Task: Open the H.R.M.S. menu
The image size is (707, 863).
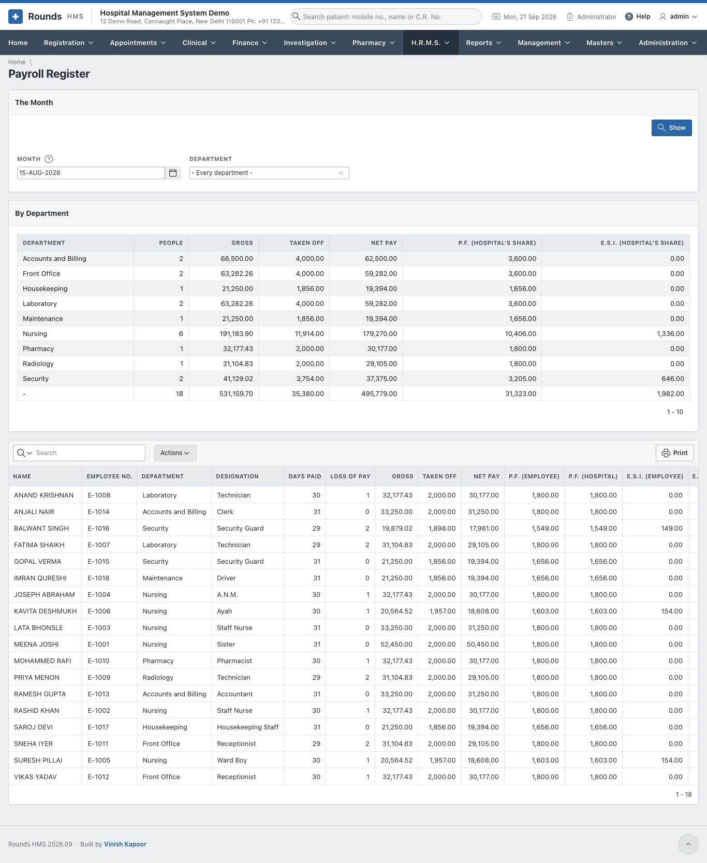Action: pos(431,42)
